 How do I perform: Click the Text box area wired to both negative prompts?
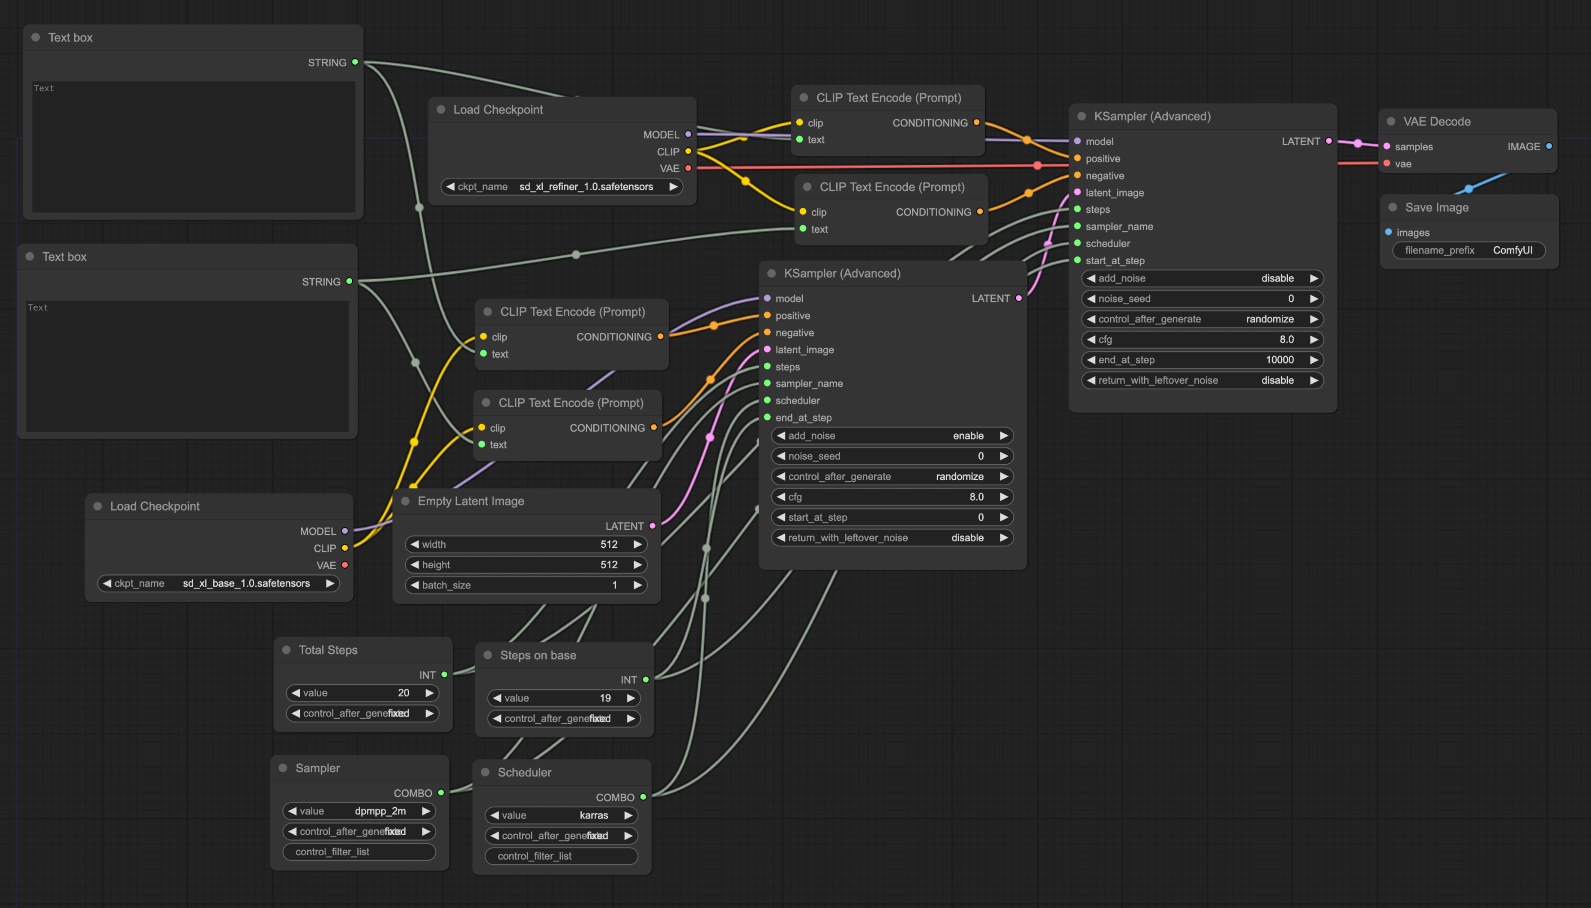tap(187, 366)
